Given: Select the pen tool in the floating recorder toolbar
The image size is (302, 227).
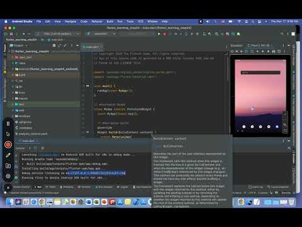Looking at the screenshot, I should 8,155.
